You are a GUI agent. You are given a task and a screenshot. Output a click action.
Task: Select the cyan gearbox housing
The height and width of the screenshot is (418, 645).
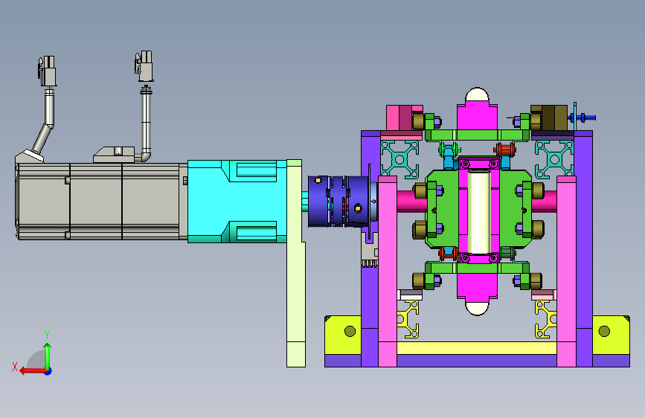[x=237, y=201]
